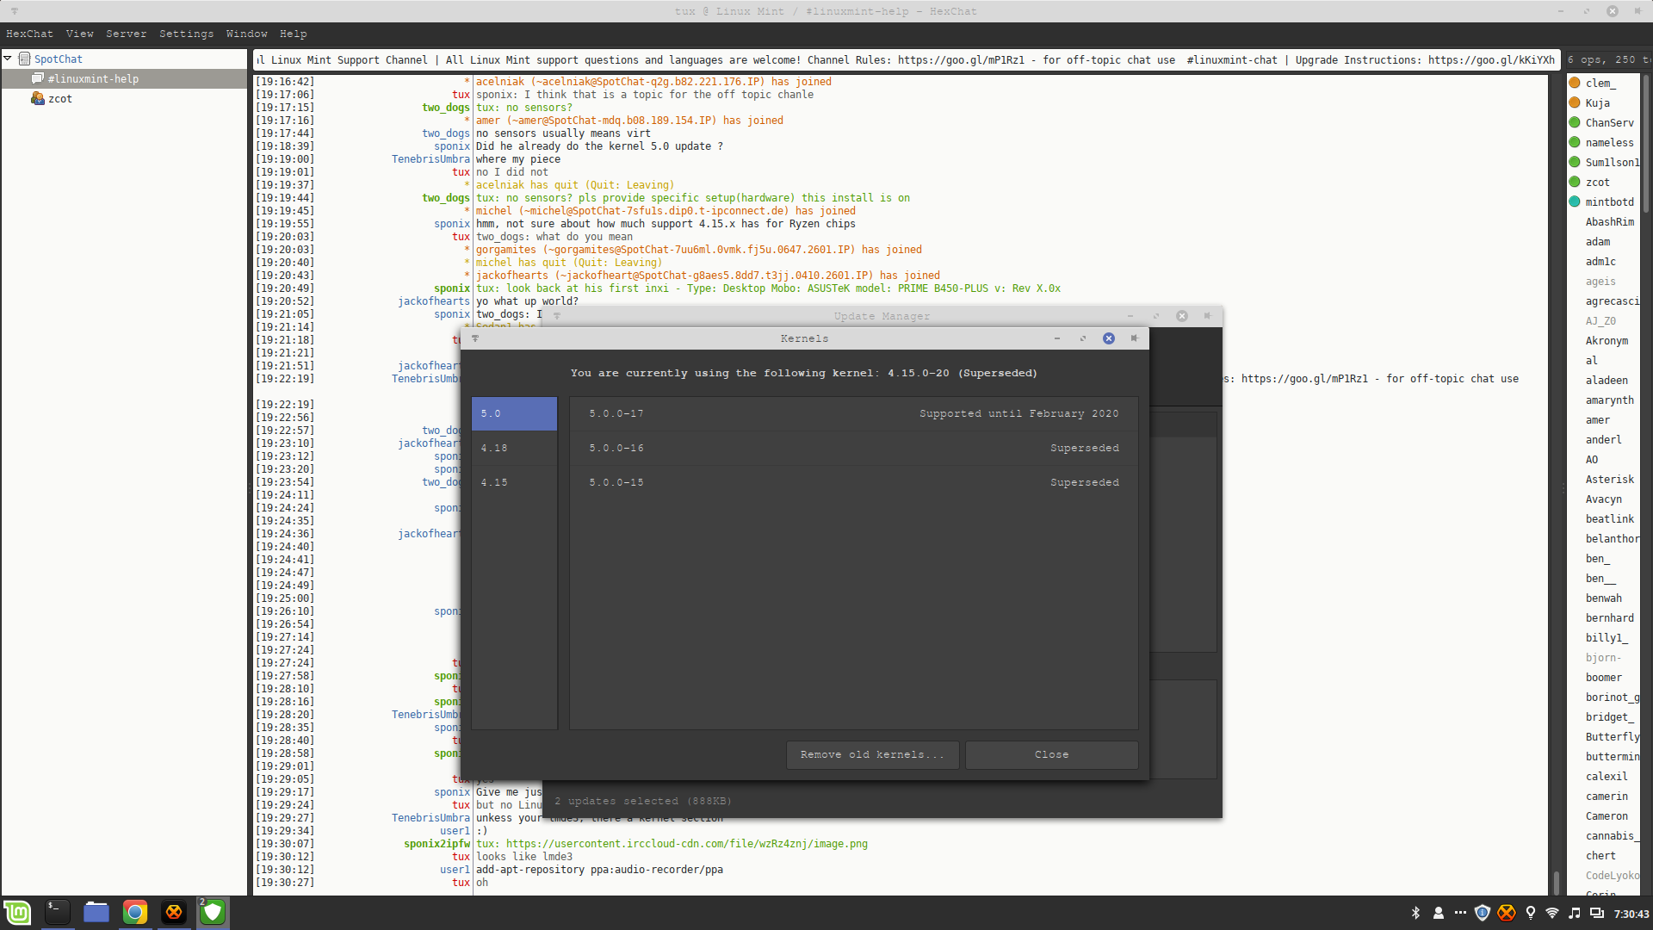Open the irccloud image.png link in chat
This screenshot has height=930, width=1653.
coord(686,844)
